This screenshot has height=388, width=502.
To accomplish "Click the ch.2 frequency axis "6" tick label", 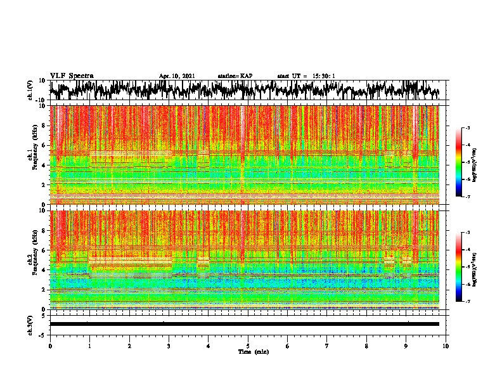I will (x=44, y=250).
